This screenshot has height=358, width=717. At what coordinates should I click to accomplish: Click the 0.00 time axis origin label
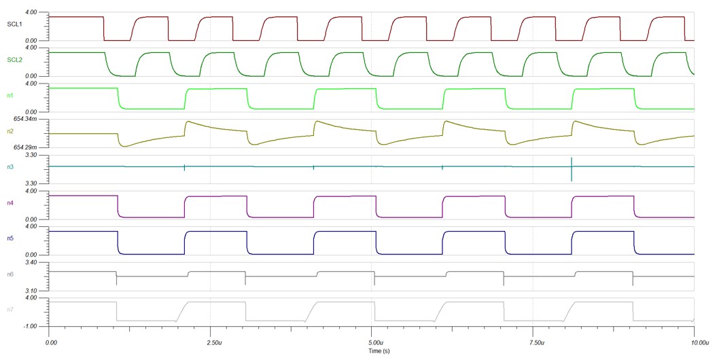tap(51, 342)
